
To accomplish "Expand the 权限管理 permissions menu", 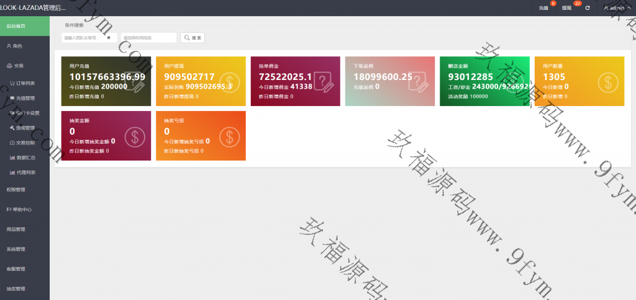I will (25, 190).
